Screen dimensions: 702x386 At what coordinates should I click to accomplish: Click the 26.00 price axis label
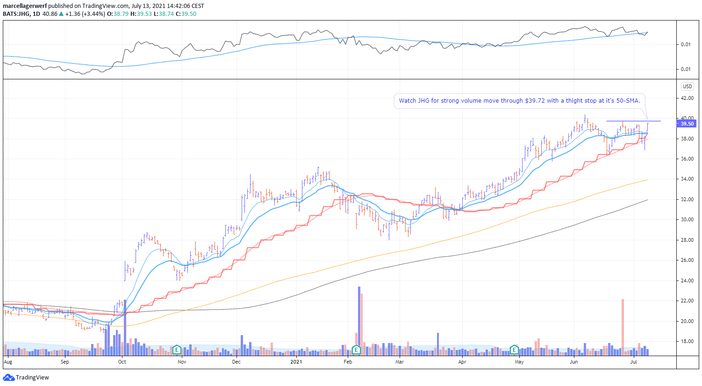point(687,260)
